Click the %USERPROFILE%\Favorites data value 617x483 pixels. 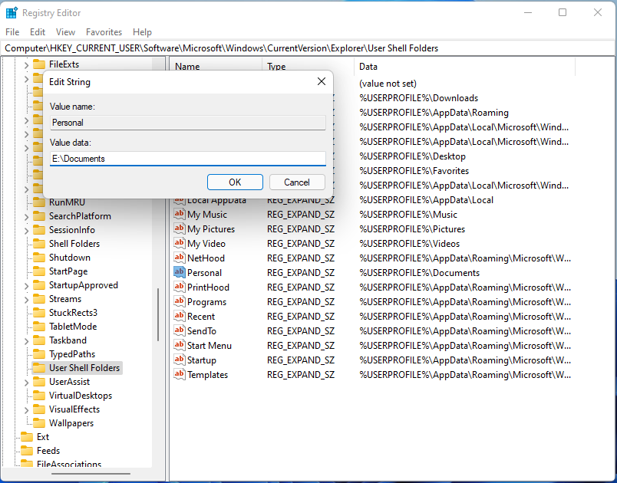[414, 171]
